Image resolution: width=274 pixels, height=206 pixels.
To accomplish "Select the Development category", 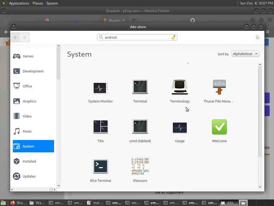I will (x=33, y=71).
